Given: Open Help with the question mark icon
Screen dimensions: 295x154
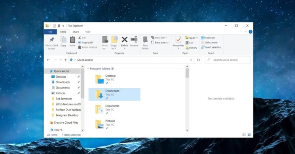Looking at the screenshot, I should tap(250, 32).
